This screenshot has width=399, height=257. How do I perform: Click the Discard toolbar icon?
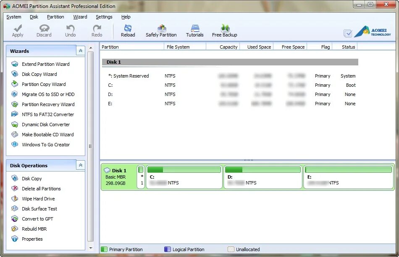click(44, 28)
